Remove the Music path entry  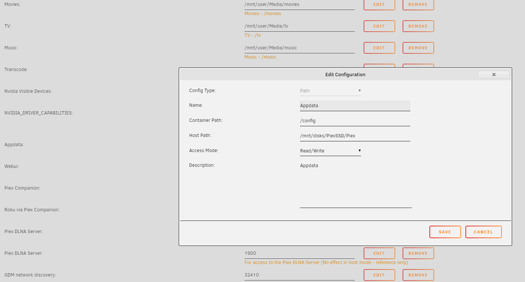tap(418, 48)
